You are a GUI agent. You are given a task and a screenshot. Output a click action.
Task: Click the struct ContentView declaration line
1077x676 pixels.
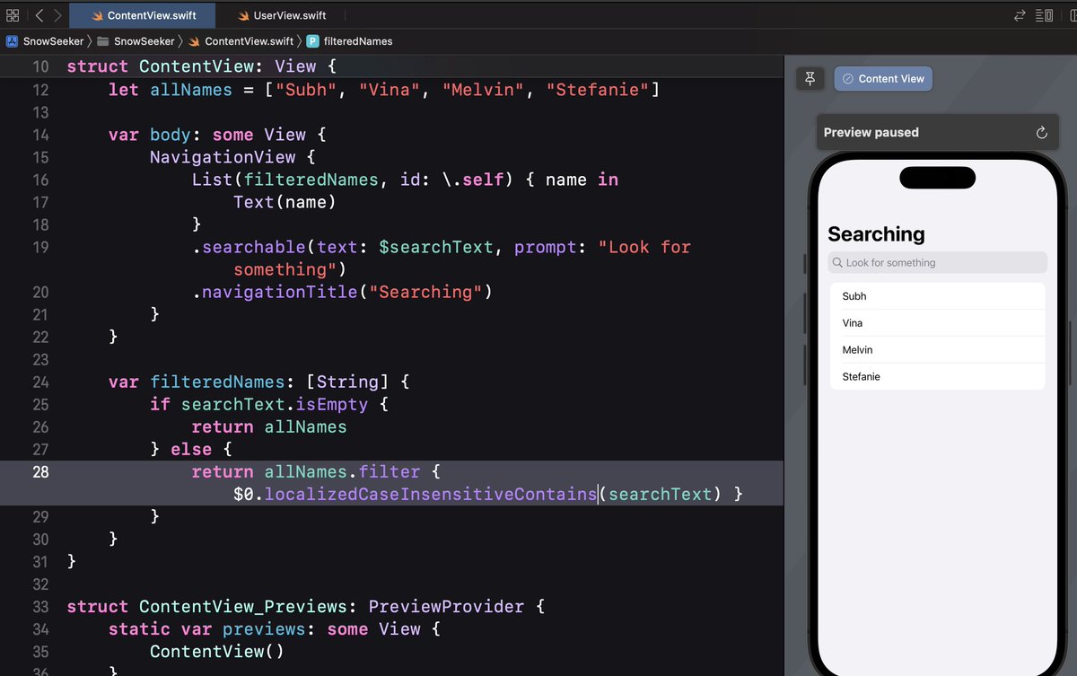(202, 66)
